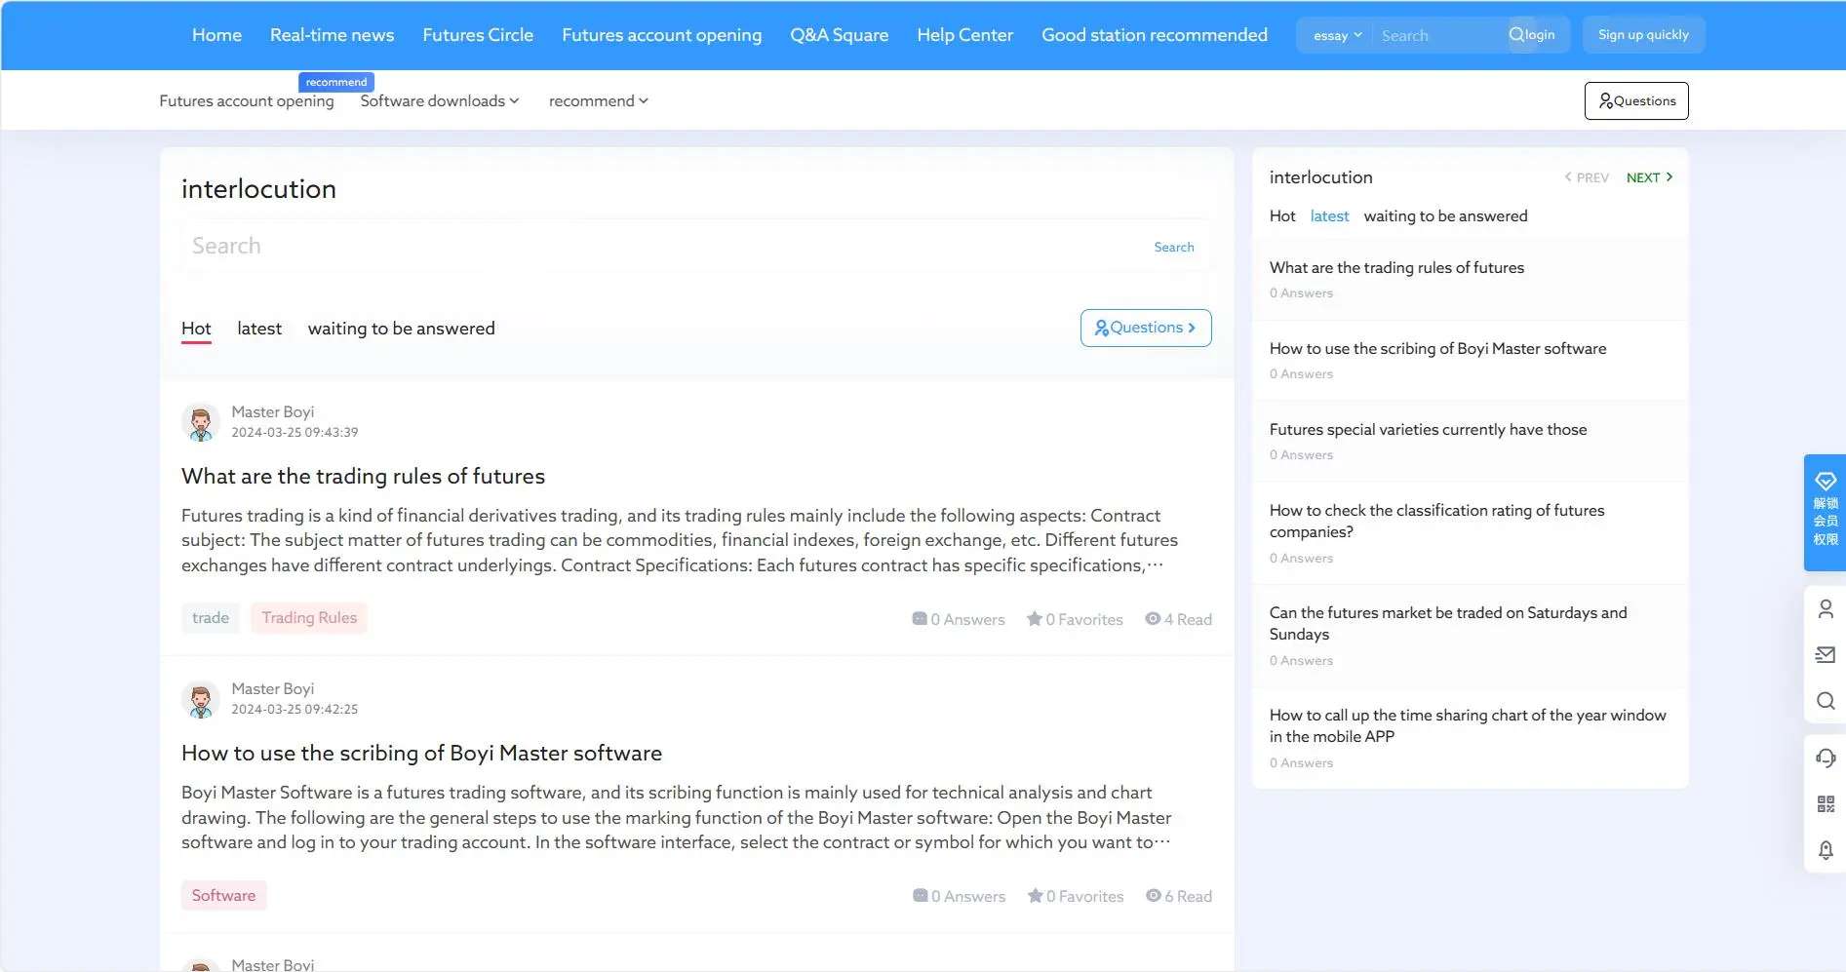
Task: Open the customer service headset icon
Action: pyautogui.click(x=1826, y=758)
